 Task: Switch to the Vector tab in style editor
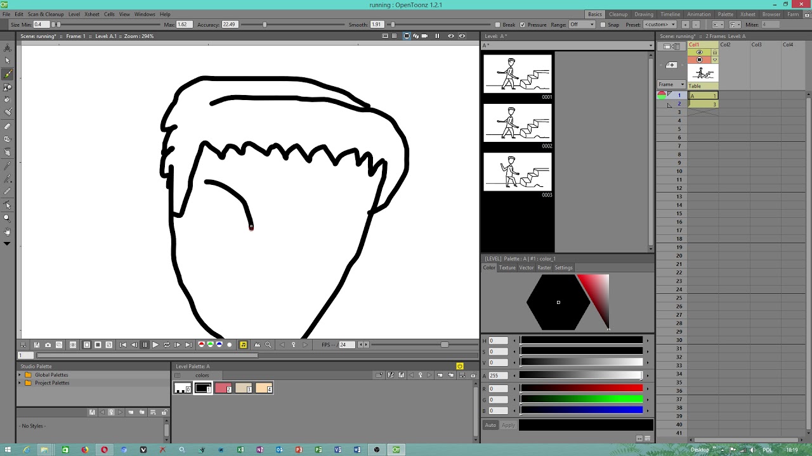(x=527, y=267)
